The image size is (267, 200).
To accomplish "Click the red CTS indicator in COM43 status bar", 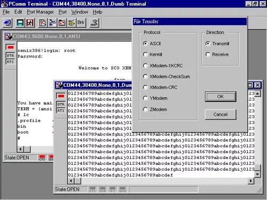I will [x=42, y=158].
